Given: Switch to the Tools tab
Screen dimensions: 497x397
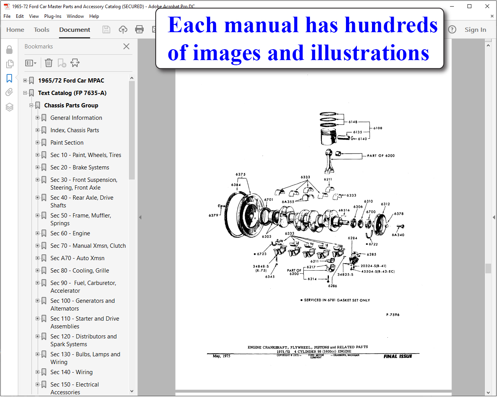Looking at the screenshot, I should tap(42, 29).
